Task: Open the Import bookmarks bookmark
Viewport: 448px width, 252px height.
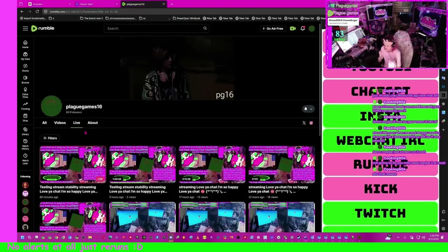Action: pyautogui.click(x=33, y=18)
